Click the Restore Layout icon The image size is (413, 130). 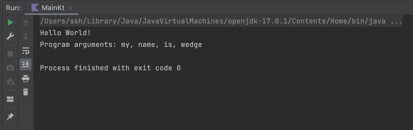(x=10, y=99)
